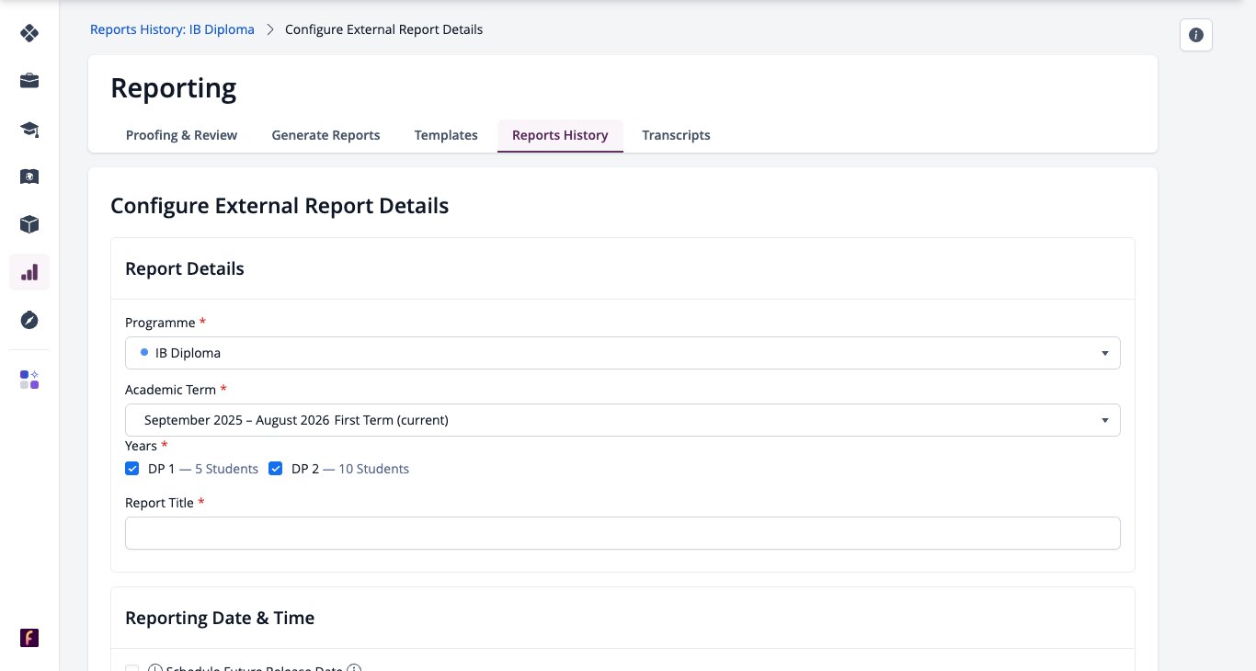Click the diamond logo icon at top
The height and width of the screenshot is (671, 1256).
[29, 33]
